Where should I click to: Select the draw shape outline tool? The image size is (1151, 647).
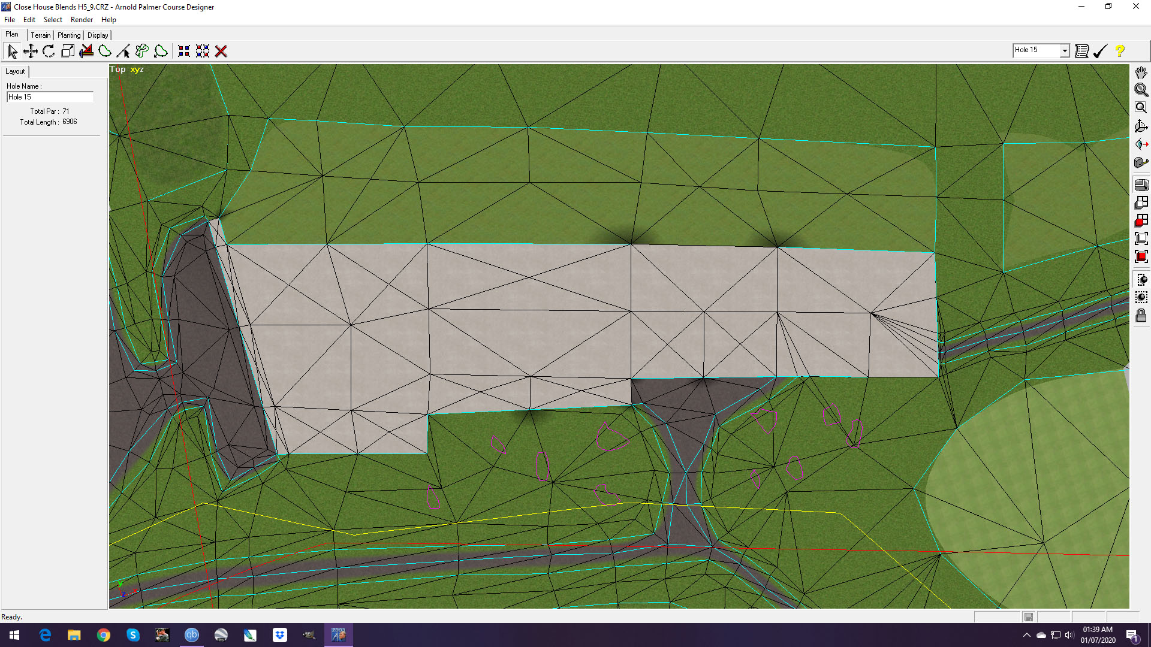click(x=105, y=52)
